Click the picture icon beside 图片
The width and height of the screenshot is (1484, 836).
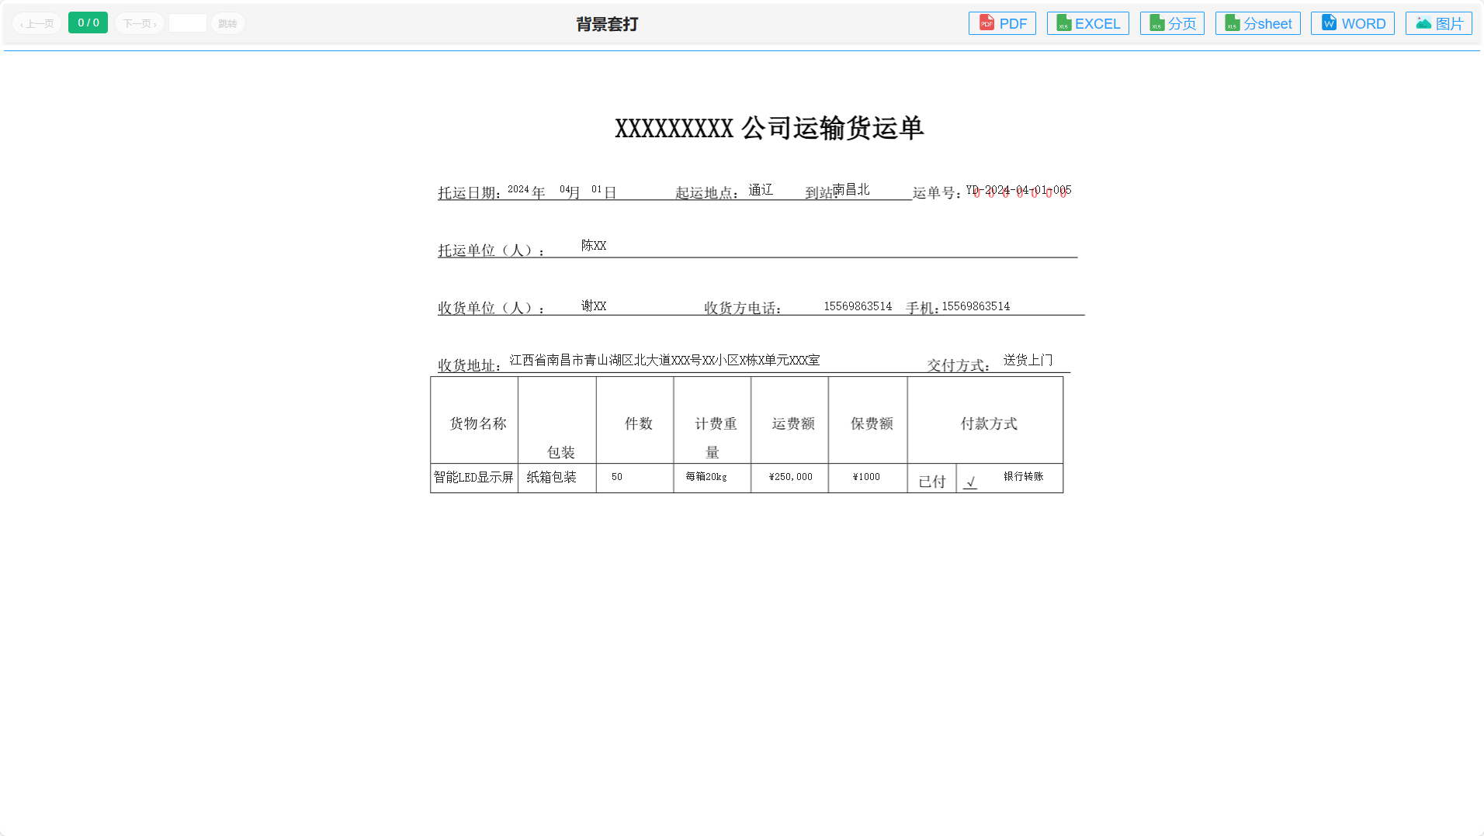[1423, 23]
